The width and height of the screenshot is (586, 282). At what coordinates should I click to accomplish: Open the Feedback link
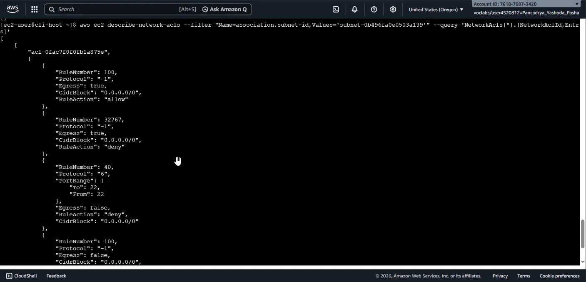coord(56,276)
